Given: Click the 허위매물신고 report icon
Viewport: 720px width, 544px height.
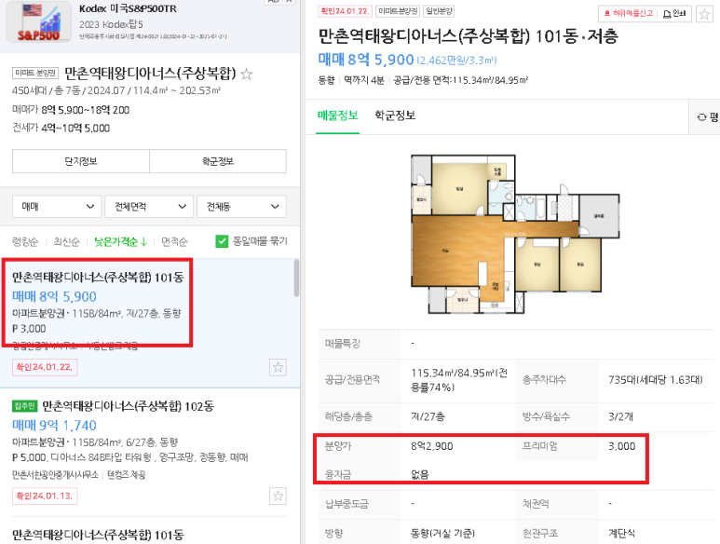Looking at the screenshot, I should coord(607,14).
